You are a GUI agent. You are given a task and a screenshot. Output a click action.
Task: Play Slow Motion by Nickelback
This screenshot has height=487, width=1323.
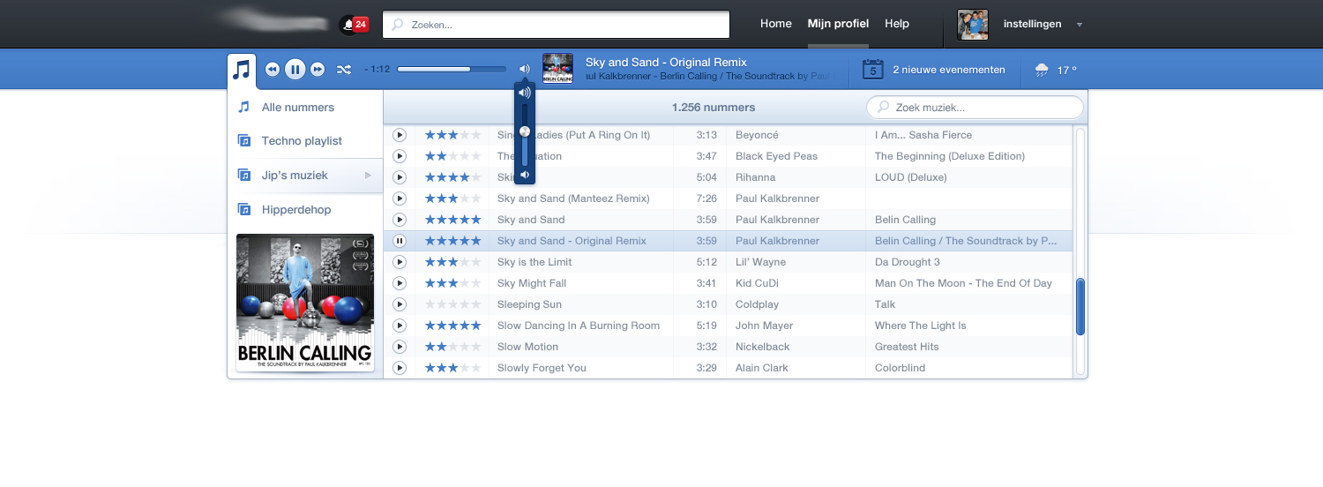(400, 347)
